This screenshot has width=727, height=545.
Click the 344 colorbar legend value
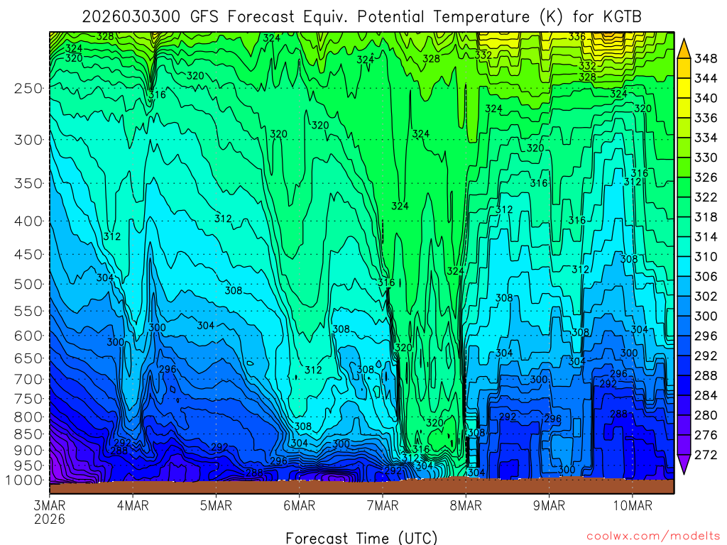(706, 78)
